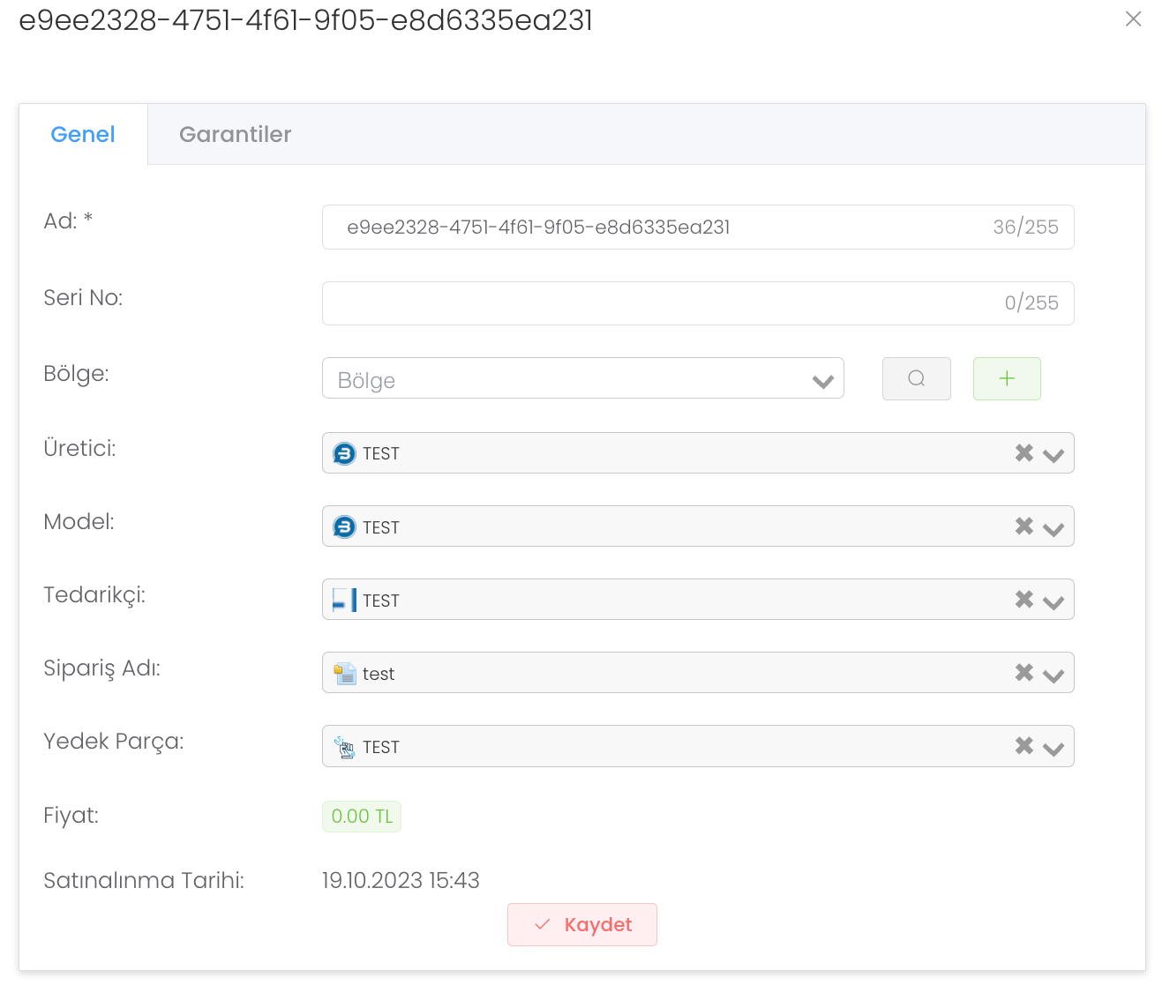Viewport: 1170px width, 1000px height.
Task: Open the Tedarikçi dropdown chevron
Action: coord(1053,601)
